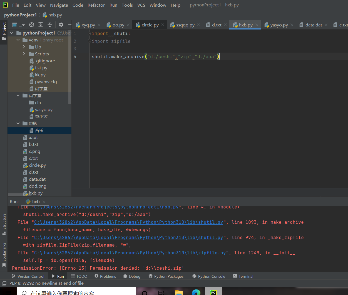Open File Explorer from the taskbar
Image resolution: width=348 pixels, height=295 pixels.
click(179, 292)
